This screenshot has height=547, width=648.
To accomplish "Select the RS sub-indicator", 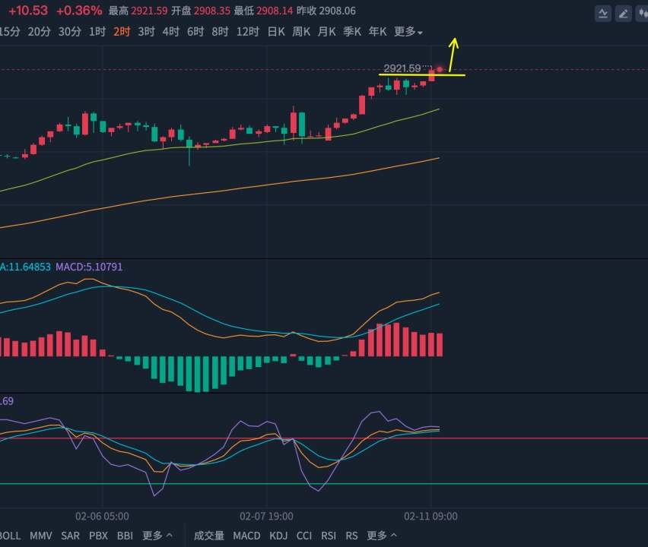I will click(x=351, y=536).
